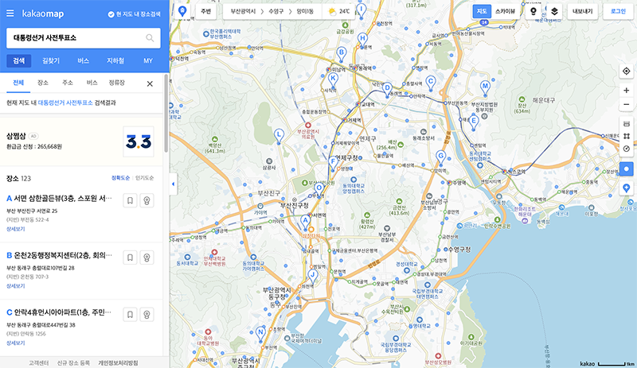Select the 주소 results filter tab
The image size is (637, 368).
[68, 83]
